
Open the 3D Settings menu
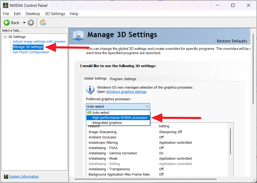click(55, 14)
